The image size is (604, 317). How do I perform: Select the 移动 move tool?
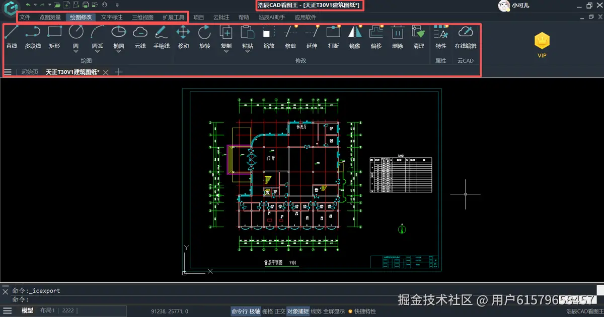tap(183, 37)
